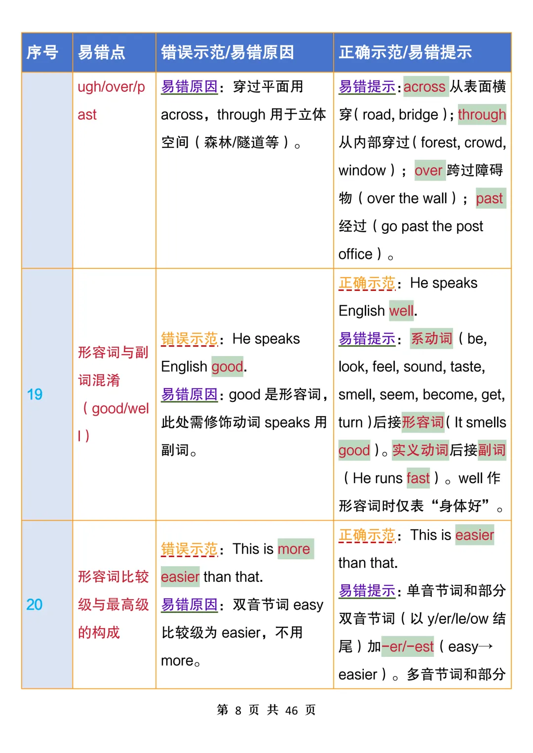This screenshot has height=753, width=533.
Task: Click 易错原因 label in first row
Action: (x=190, y=87)
